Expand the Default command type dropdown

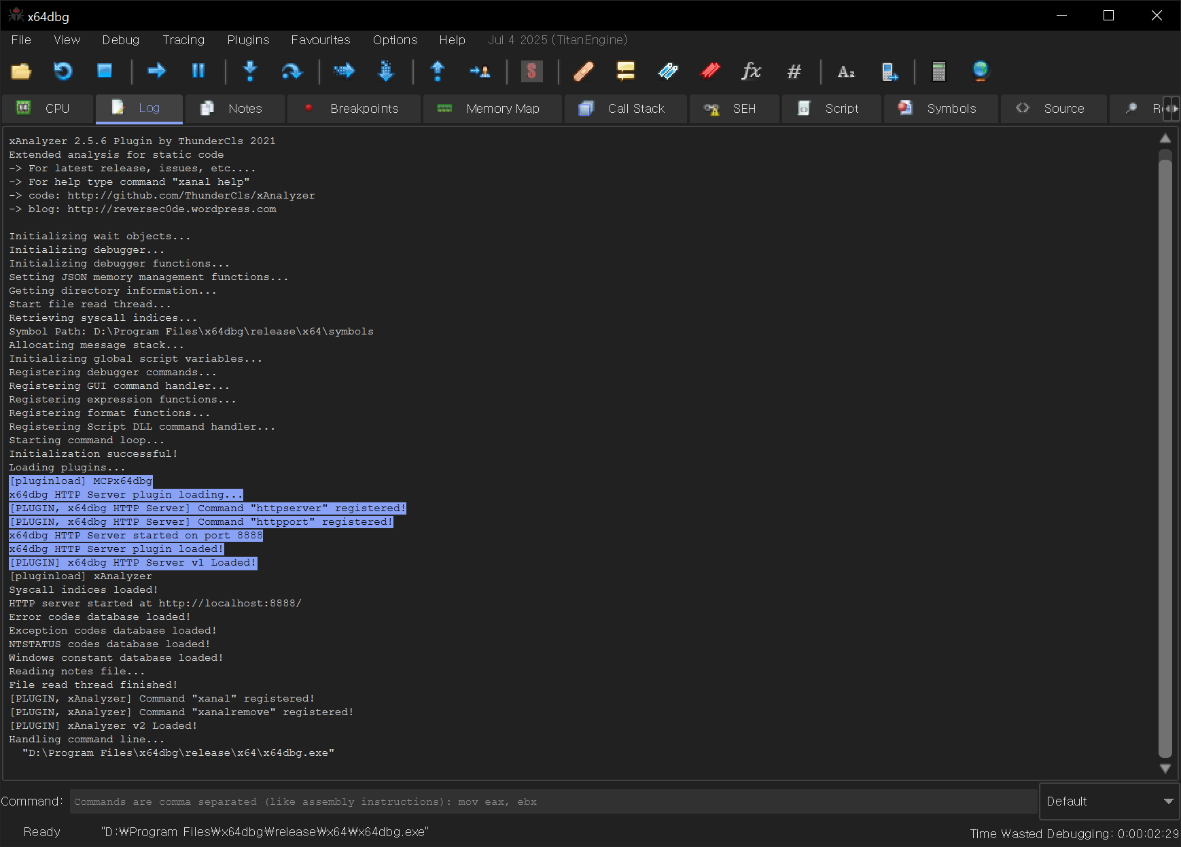click(x=1109, y=801)
